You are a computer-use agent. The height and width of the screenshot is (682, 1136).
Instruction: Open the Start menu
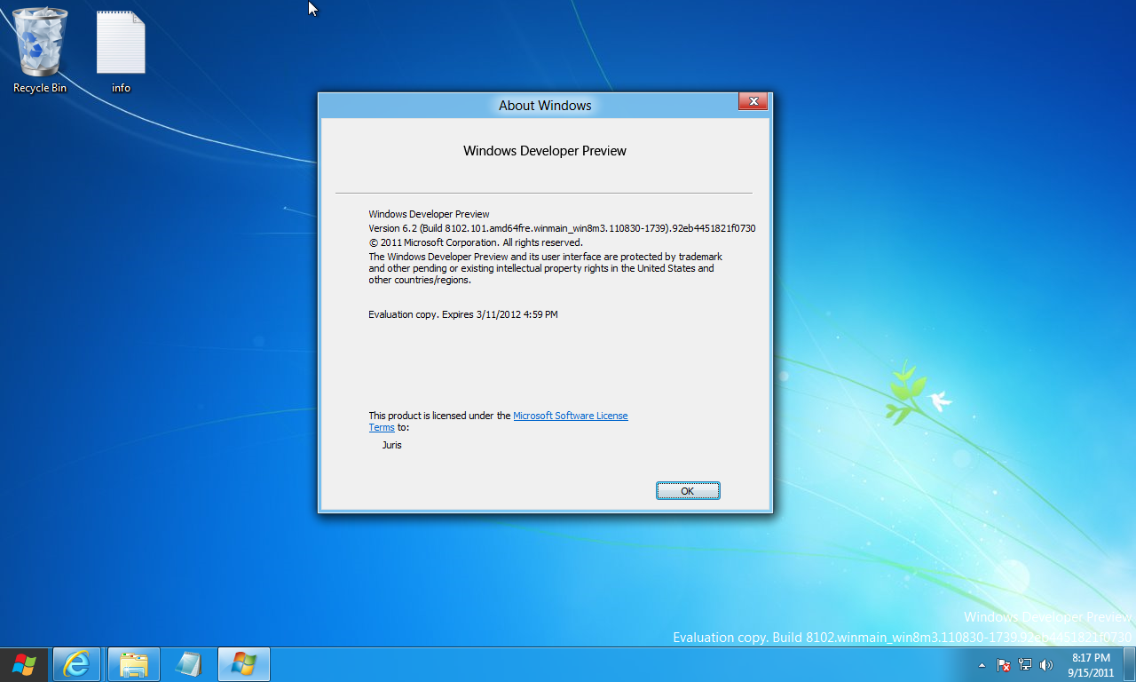[25, 664]
